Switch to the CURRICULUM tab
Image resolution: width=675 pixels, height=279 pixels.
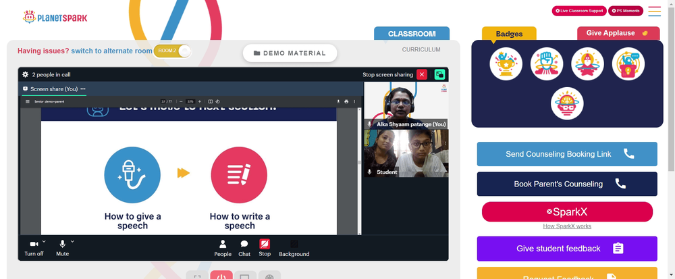pyautogui.click(x=421, y=49)
